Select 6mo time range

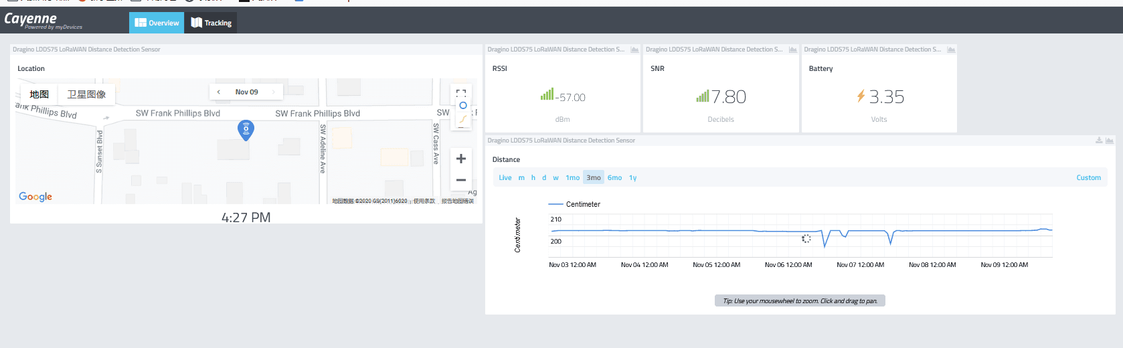coord(615,178)
